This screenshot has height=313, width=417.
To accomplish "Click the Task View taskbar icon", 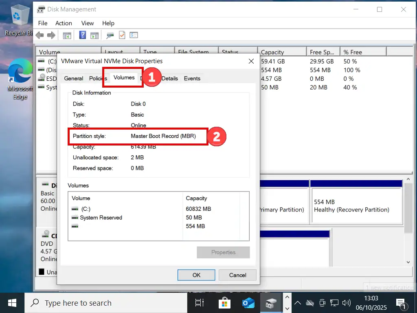I will coord(200,303).
